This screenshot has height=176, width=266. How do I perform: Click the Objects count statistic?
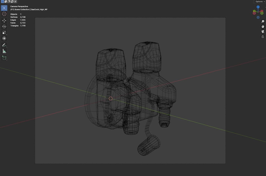pyautogui.click(x=16, y=14)
